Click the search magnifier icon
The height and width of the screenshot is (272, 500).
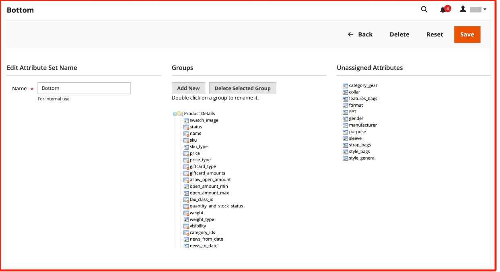(424, 9)
